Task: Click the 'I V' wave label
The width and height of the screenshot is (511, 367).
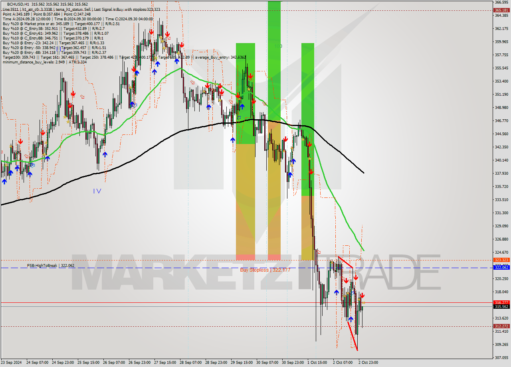Action: [x=97, y=191]
